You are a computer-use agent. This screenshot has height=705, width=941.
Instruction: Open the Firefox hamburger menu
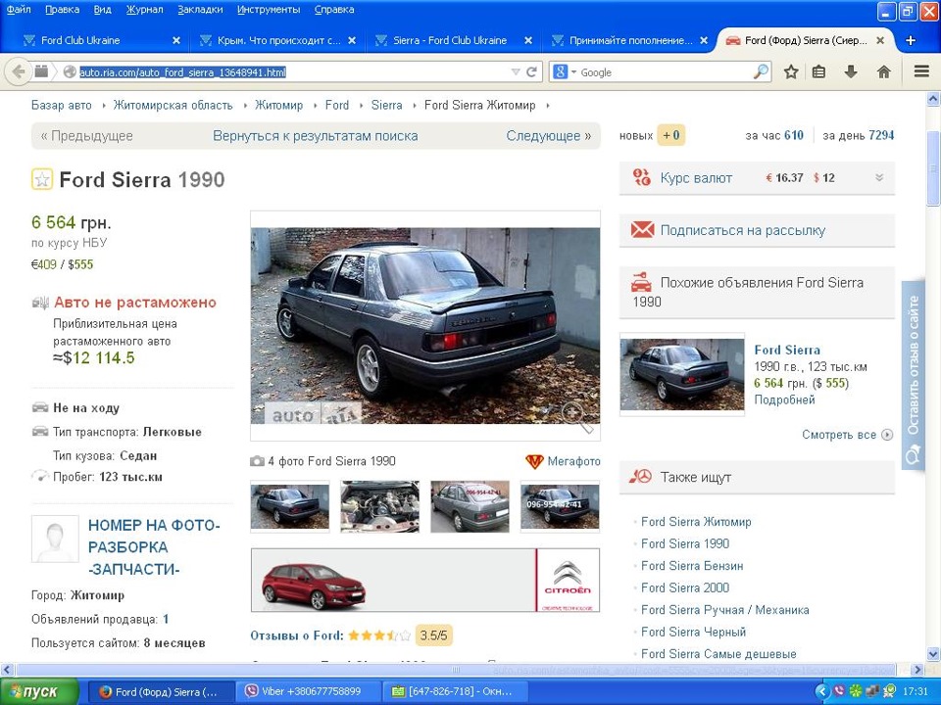tap(921, 71)
